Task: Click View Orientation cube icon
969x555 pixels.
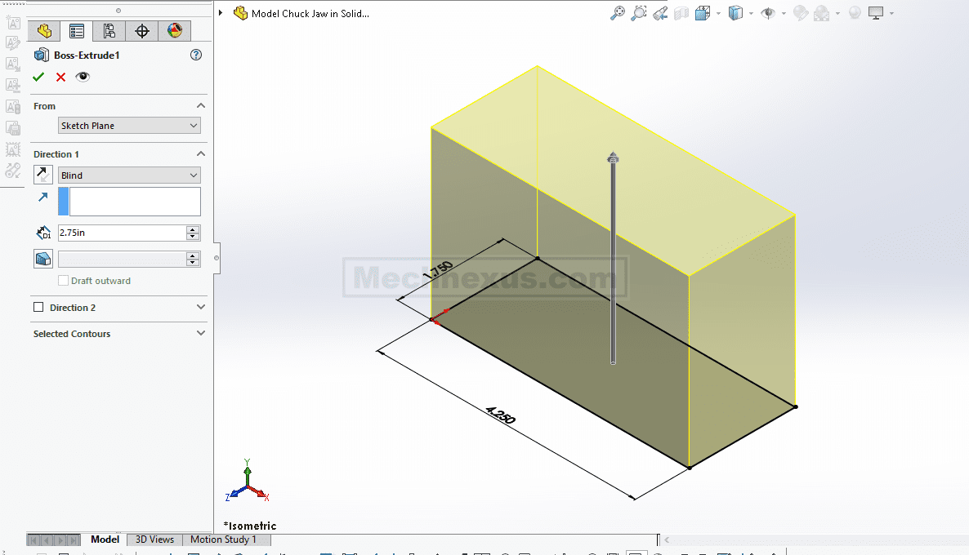Action: [x=702, y=13]
